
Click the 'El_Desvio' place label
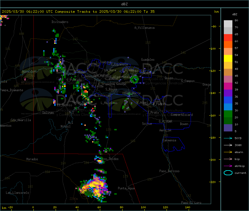point(64,105)
